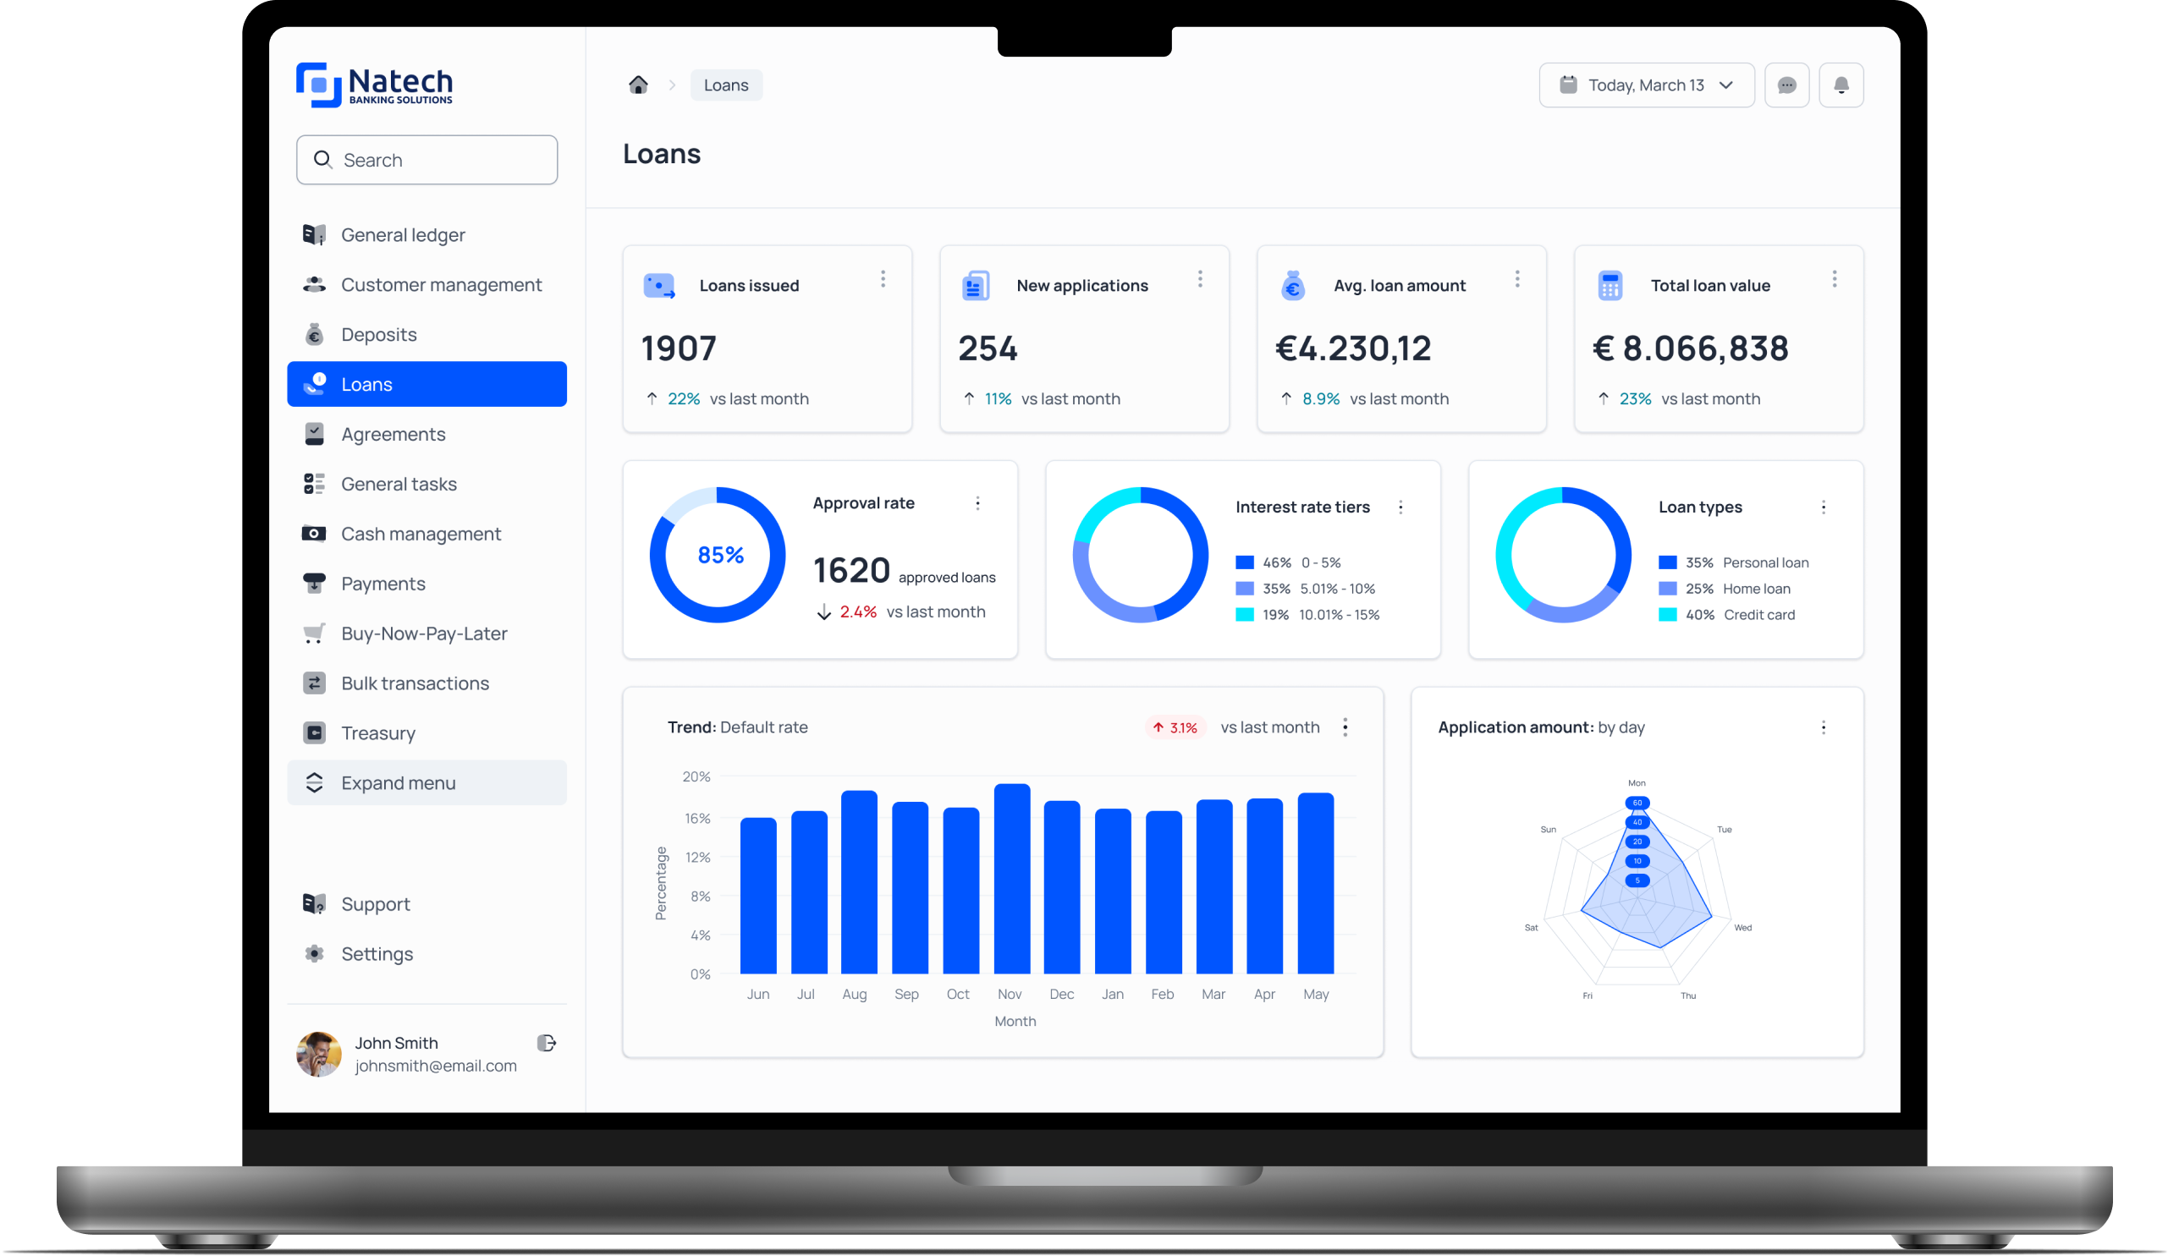Screen dimensions: 2168x1256
Task: Expand the Default Rate trend chart menu
Action: (x=1347, y=727)
